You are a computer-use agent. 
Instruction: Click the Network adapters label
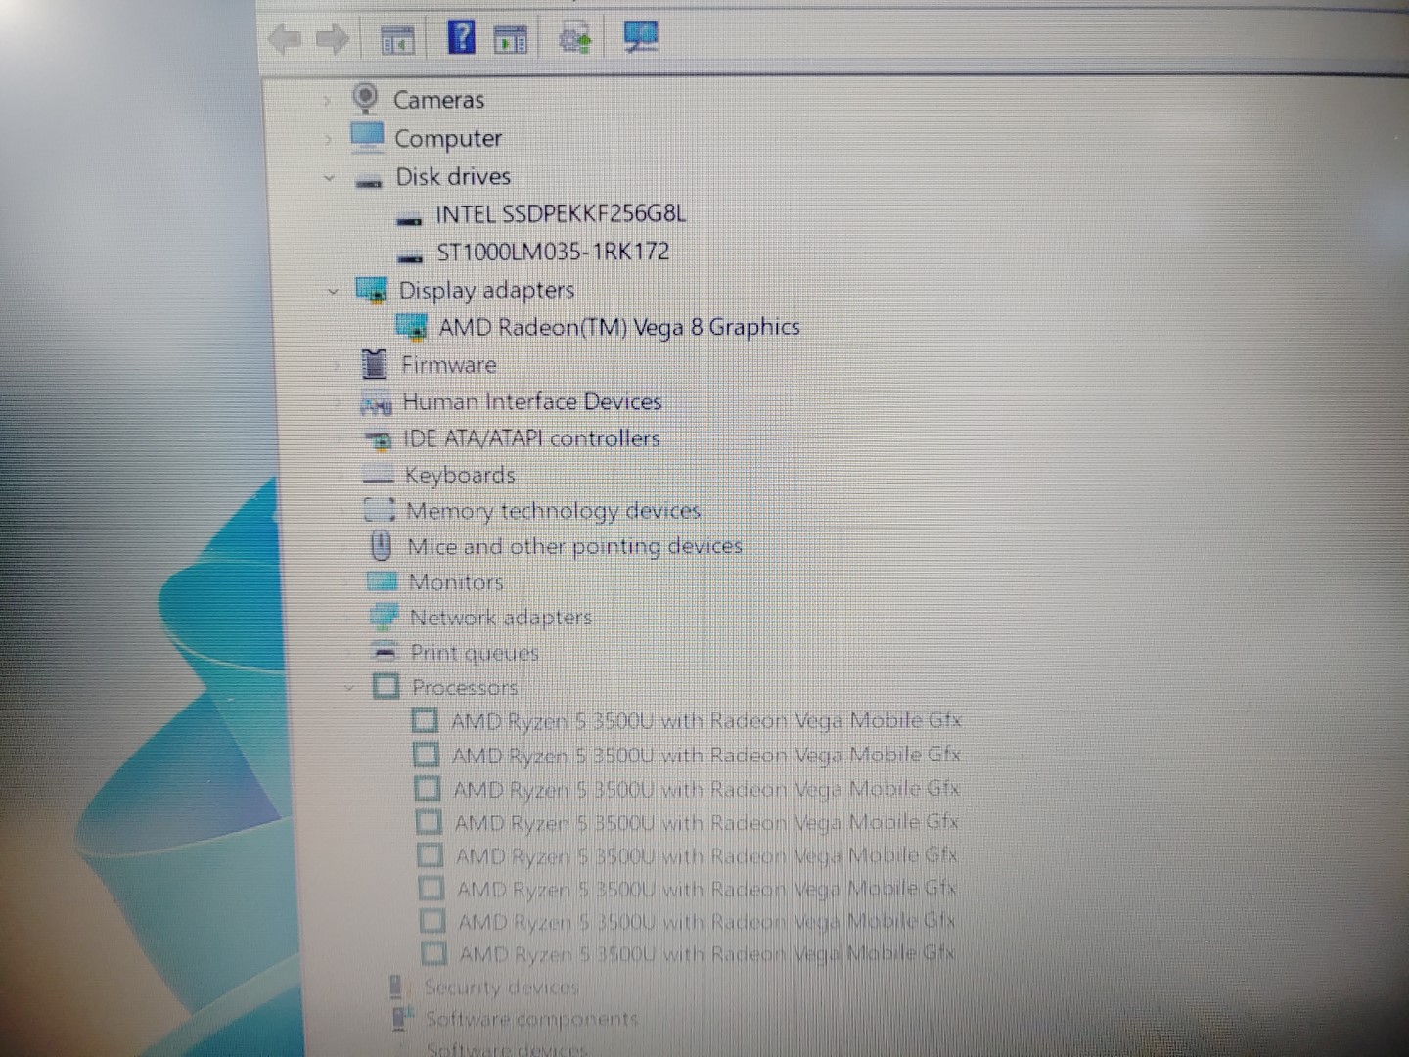tap(501, 618)
